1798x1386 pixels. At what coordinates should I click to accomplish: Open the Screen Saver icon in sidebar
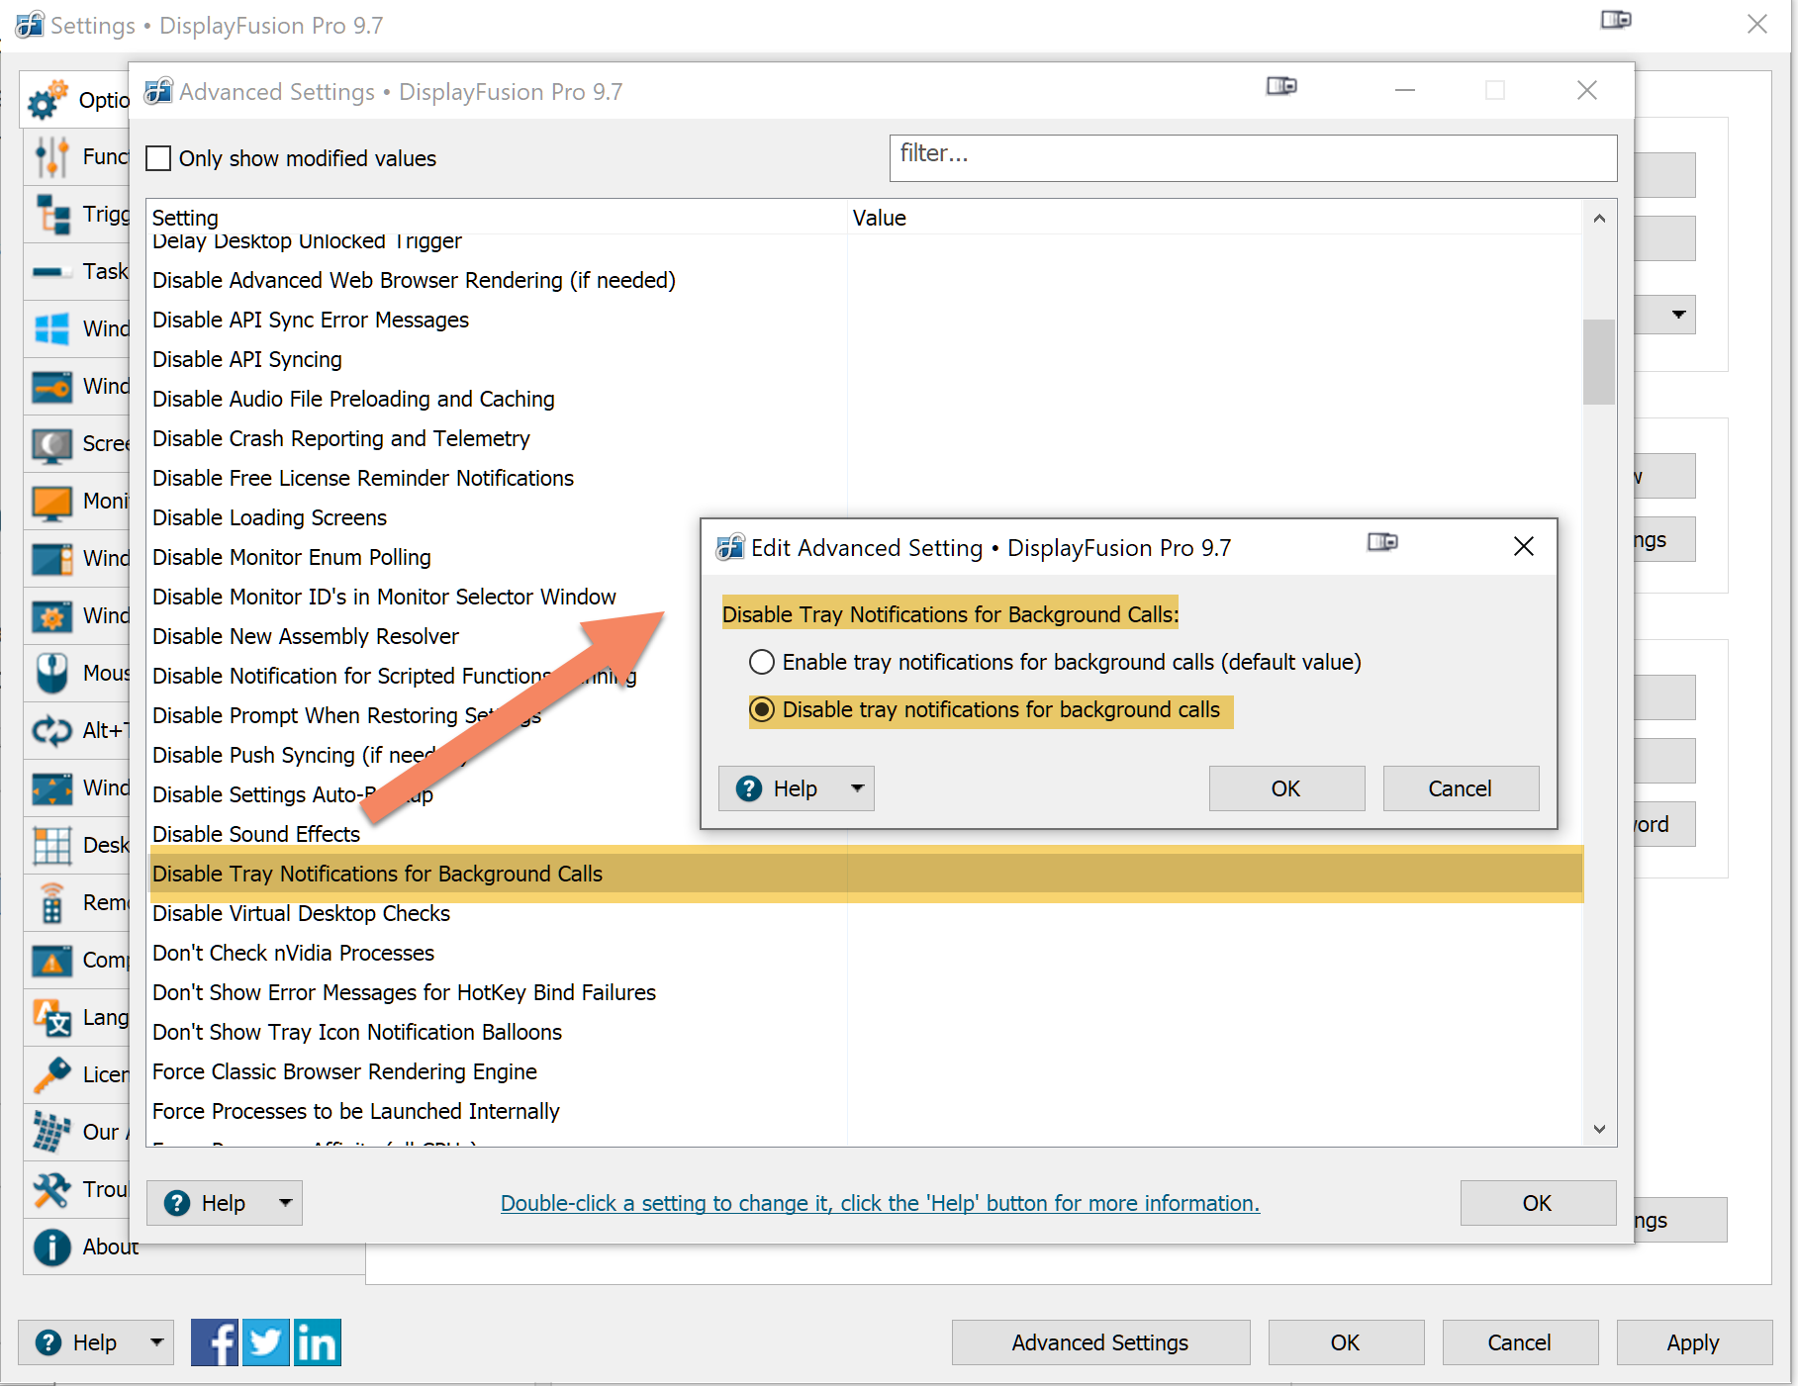(51, 444)
